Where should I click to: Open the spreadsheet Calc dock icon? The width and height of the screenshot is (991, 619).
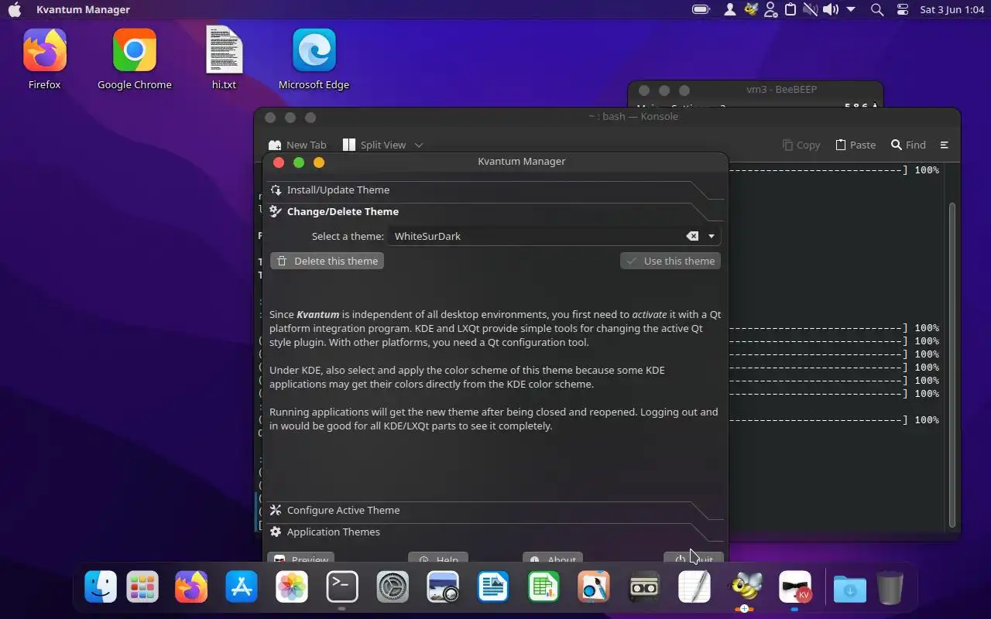(544, 587)
